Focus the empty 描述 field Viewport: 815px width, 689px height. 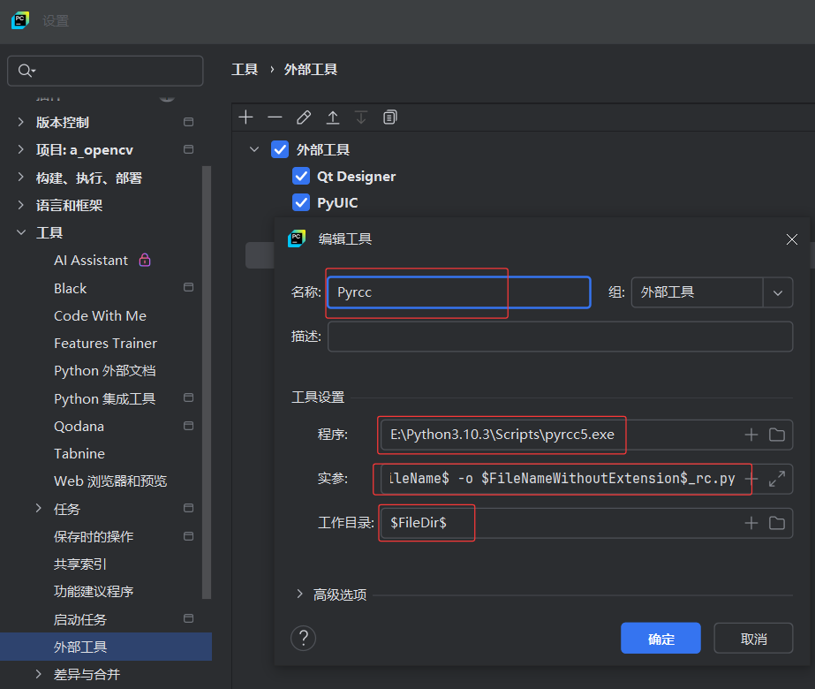pyautogui.click(x=561, y=337)
